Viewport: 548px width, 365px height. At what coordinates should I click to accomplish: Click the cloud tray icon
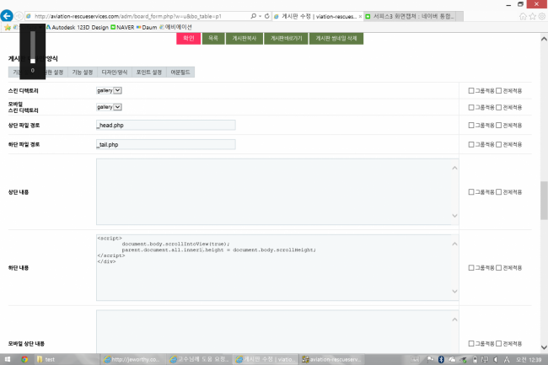pos(452,359)
